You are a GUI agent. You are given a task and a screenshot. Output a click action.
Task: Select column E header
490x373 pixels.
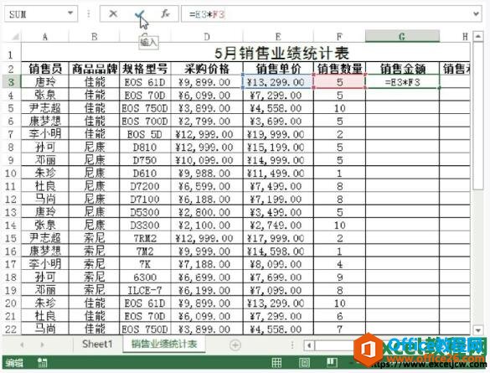(278, 37)
